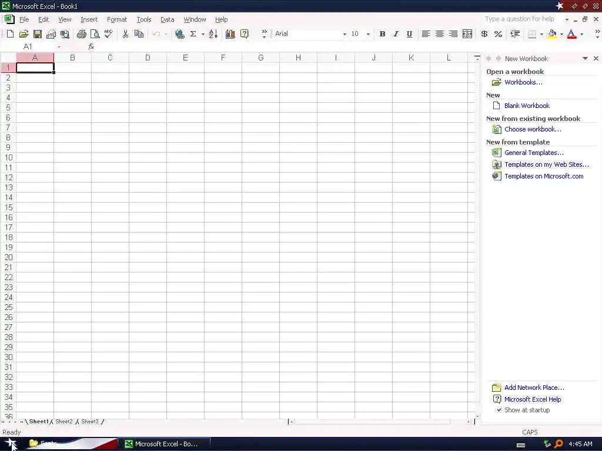Image resolution: width=602 pixels, height=451 pixels.
Task: Insert hyperlink with the globe icon
Action: [179, 33]
